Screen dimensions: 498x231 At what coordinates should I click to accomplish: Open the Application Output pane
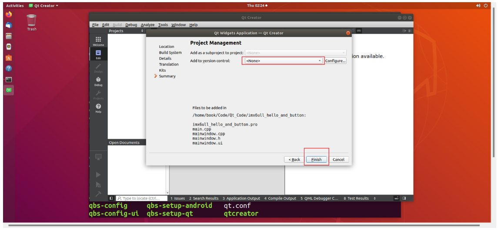[x=241, y=198]
